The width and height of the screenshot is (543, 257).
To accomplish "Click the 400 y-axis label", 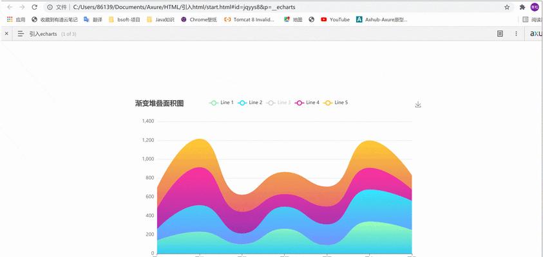I will coord(150,215).
